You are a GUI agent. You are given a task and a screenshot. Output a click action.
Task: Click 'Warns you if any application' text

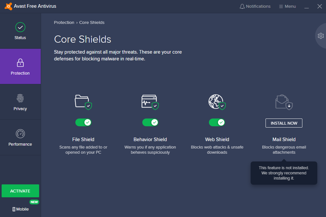coord(150,150)
